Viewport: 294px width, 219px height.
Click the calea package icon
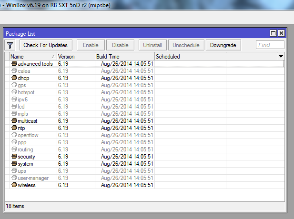tap(14, 70)
